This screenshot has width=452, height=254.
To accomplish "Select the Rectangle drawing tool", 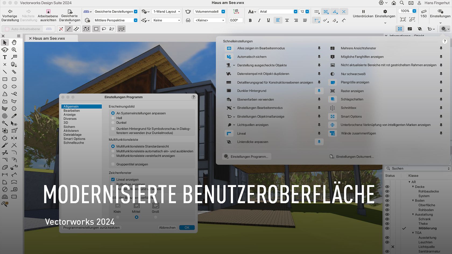I will pos(5,79).
